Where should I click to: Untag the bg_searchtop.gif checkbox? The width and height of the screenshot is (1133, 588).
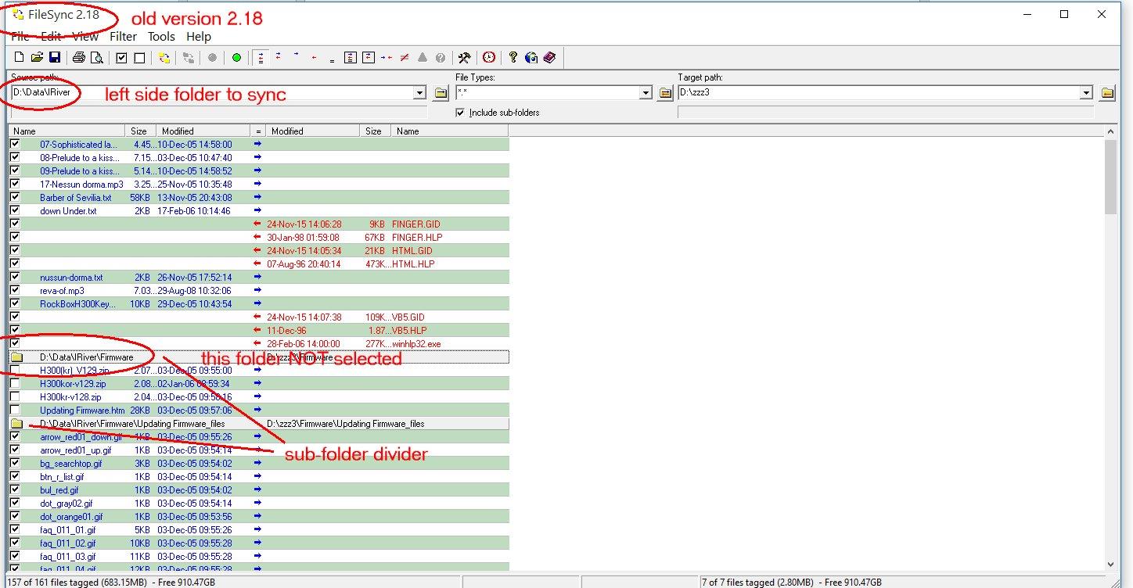point(15,463)
